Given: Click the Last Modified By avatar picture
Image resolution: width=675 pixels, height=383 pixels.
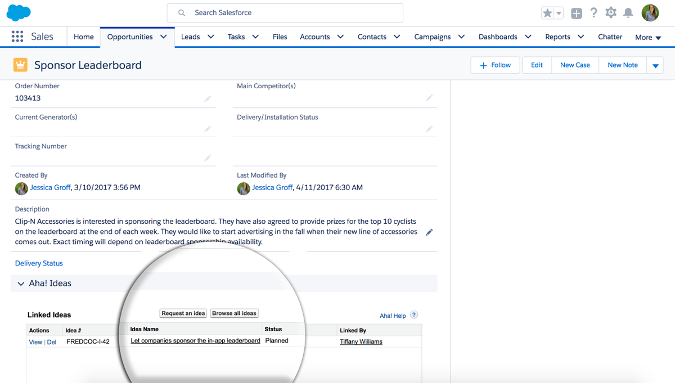Looking at the screenshot, I should click(243, 188).
